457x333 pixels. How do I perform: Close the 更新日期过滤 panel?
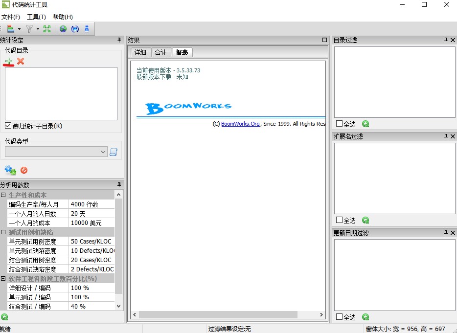point(453,233)
